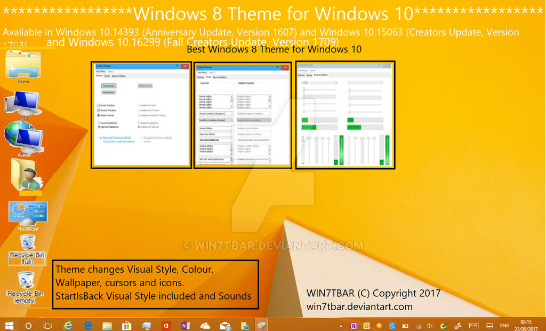Open the Microsoft Store taskbar icon
This screenshot has width=546, height=331.
[x=127, y=326]
